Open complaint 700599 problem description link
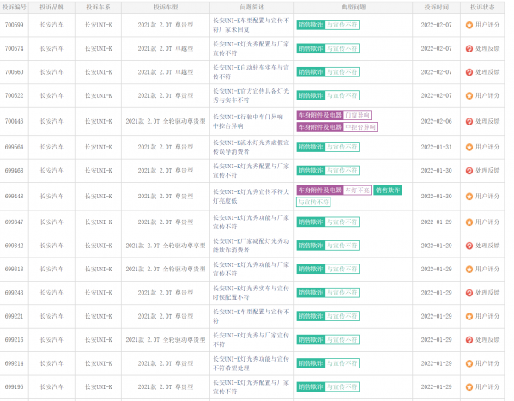Screen dimensions: 514x401 click(x=251, y=25)
